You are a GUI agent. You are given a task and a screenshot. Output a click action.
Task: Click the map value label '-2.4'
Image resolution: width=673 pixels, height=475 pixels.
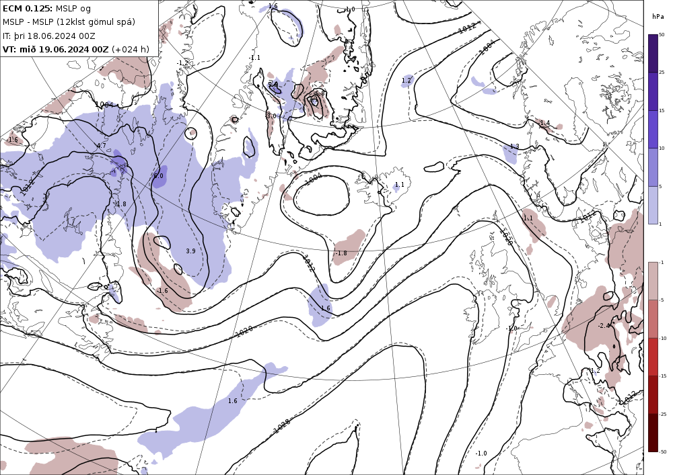[604, 326]
